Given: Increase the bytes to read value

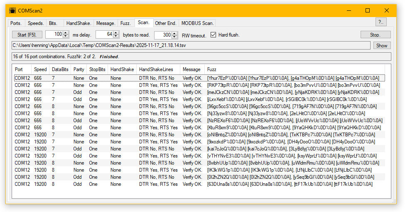Looking at the screenshot, I should [x=116, y=33].
